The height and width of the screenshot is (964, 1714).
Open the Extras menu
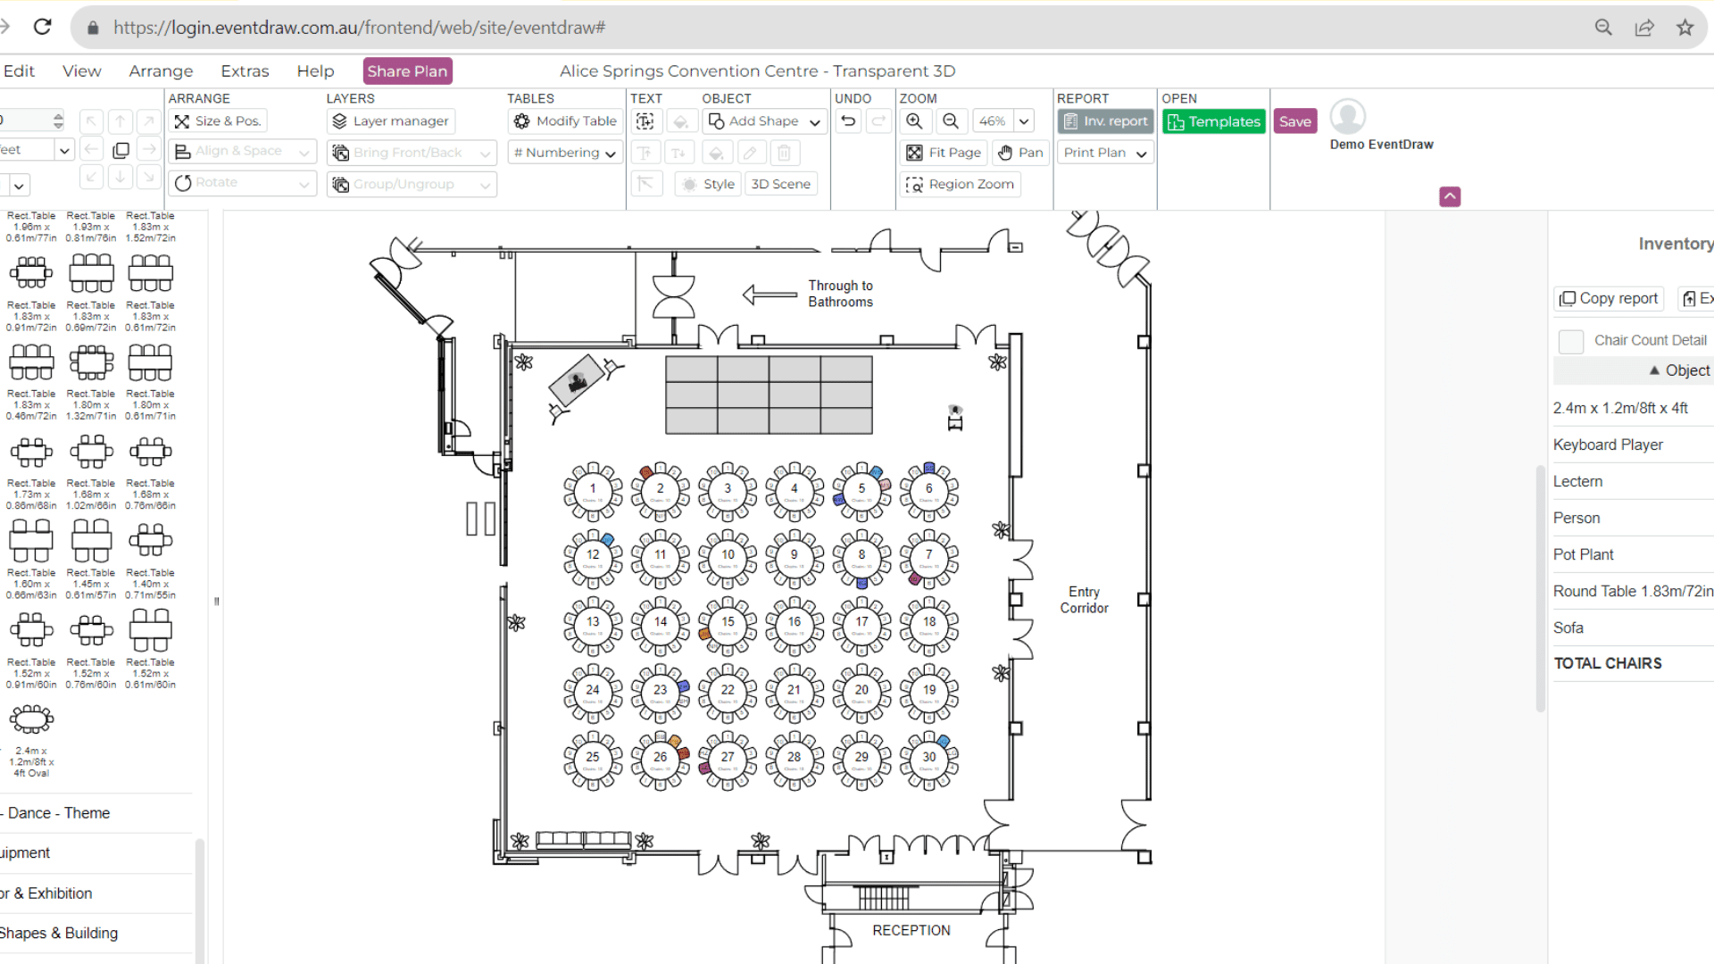pyautogui.click(x=245, y=71)
